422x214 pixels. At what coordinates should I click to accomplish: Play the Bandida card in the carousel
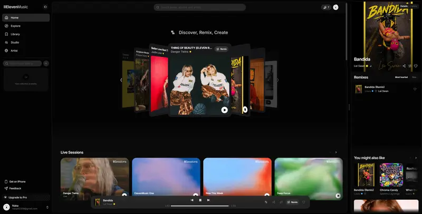click(x=245, y=110)
